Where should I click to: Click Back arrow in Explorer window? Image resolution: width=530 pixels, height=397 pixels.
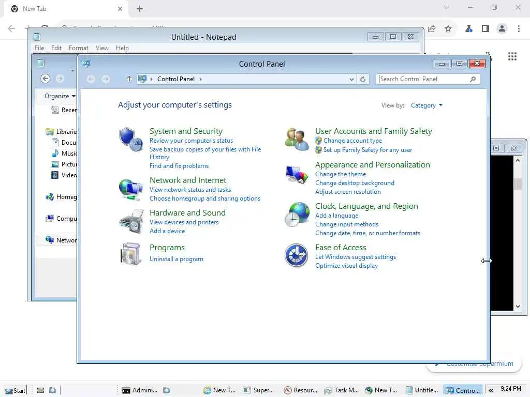tap(46, 79)
